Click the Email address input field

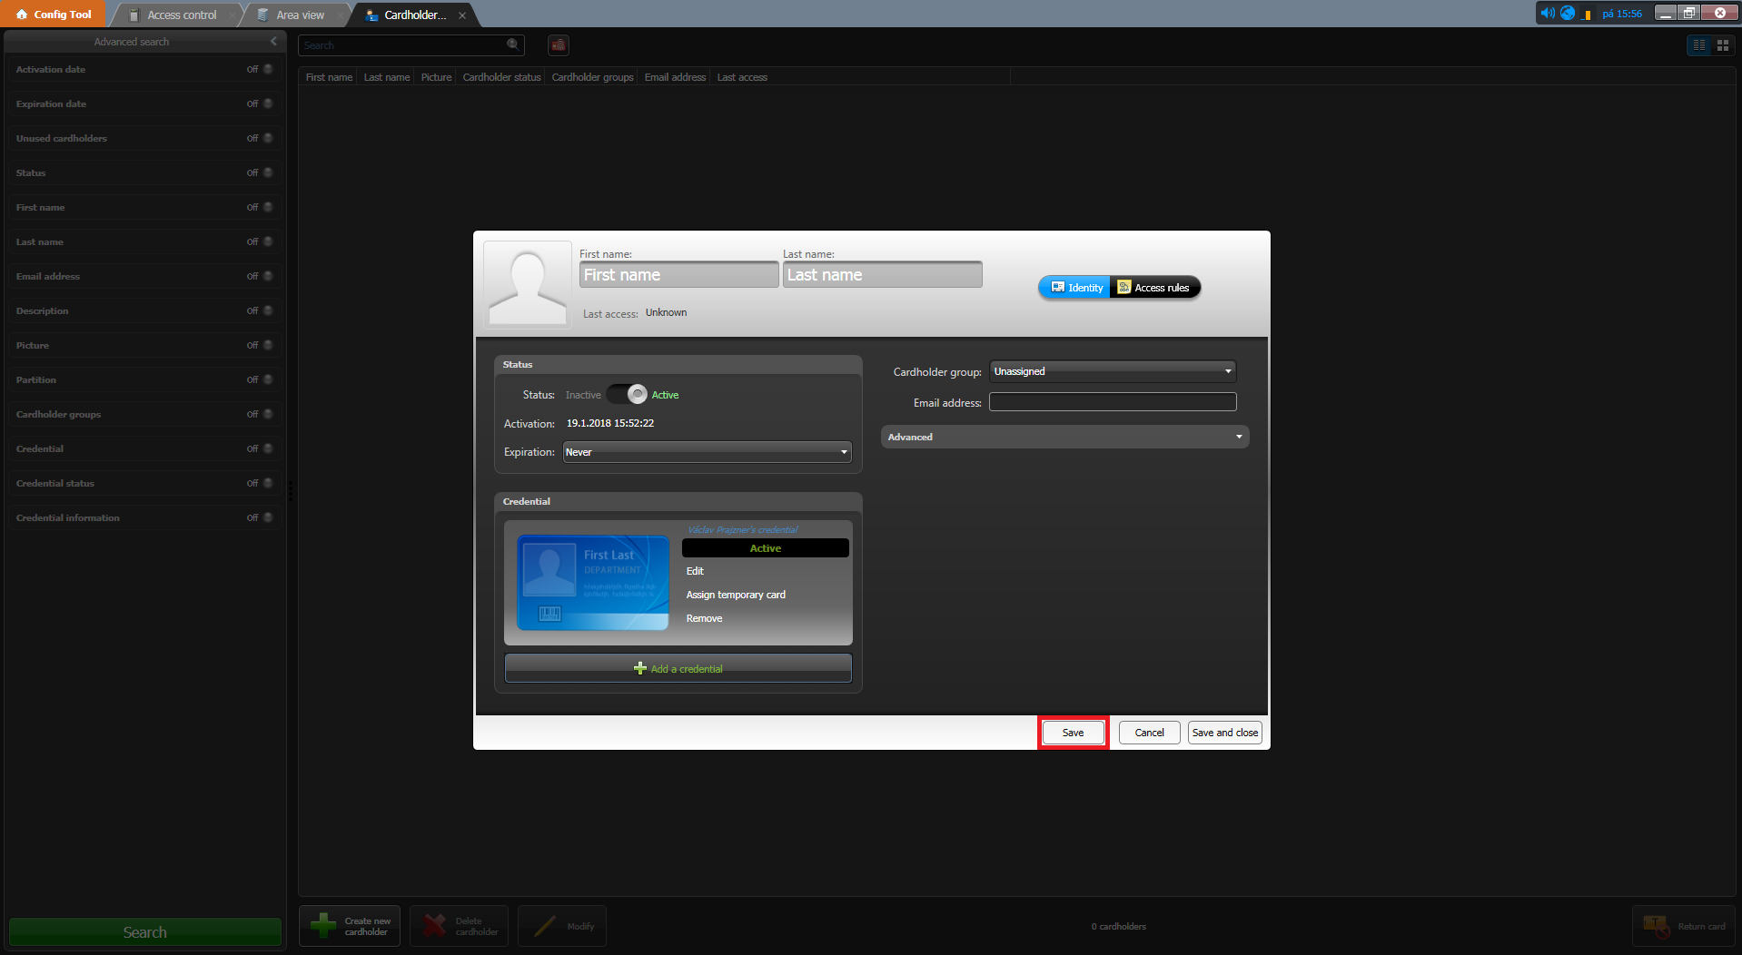(1112, 402)
